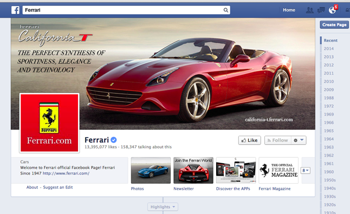
Task: Click the 13,395,077 likes count
Action: [101, 147]
